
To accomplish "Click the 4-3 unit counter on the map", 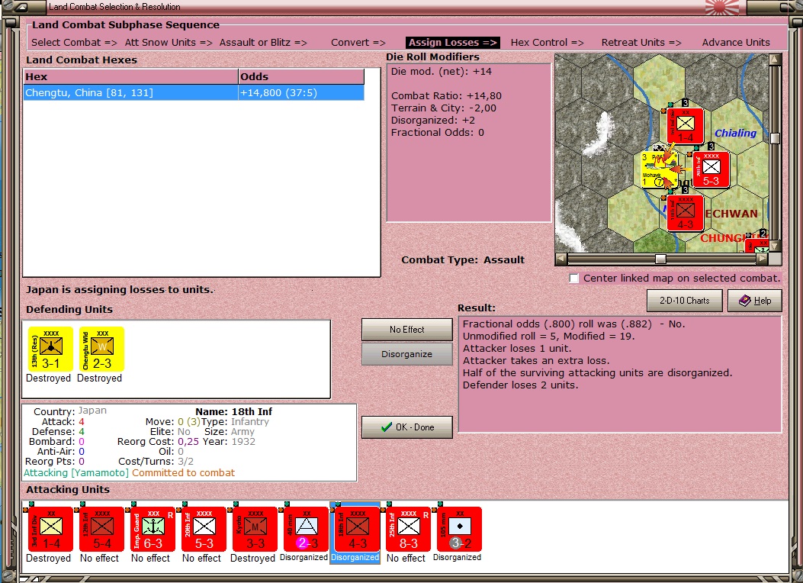I will coord(686,213).
